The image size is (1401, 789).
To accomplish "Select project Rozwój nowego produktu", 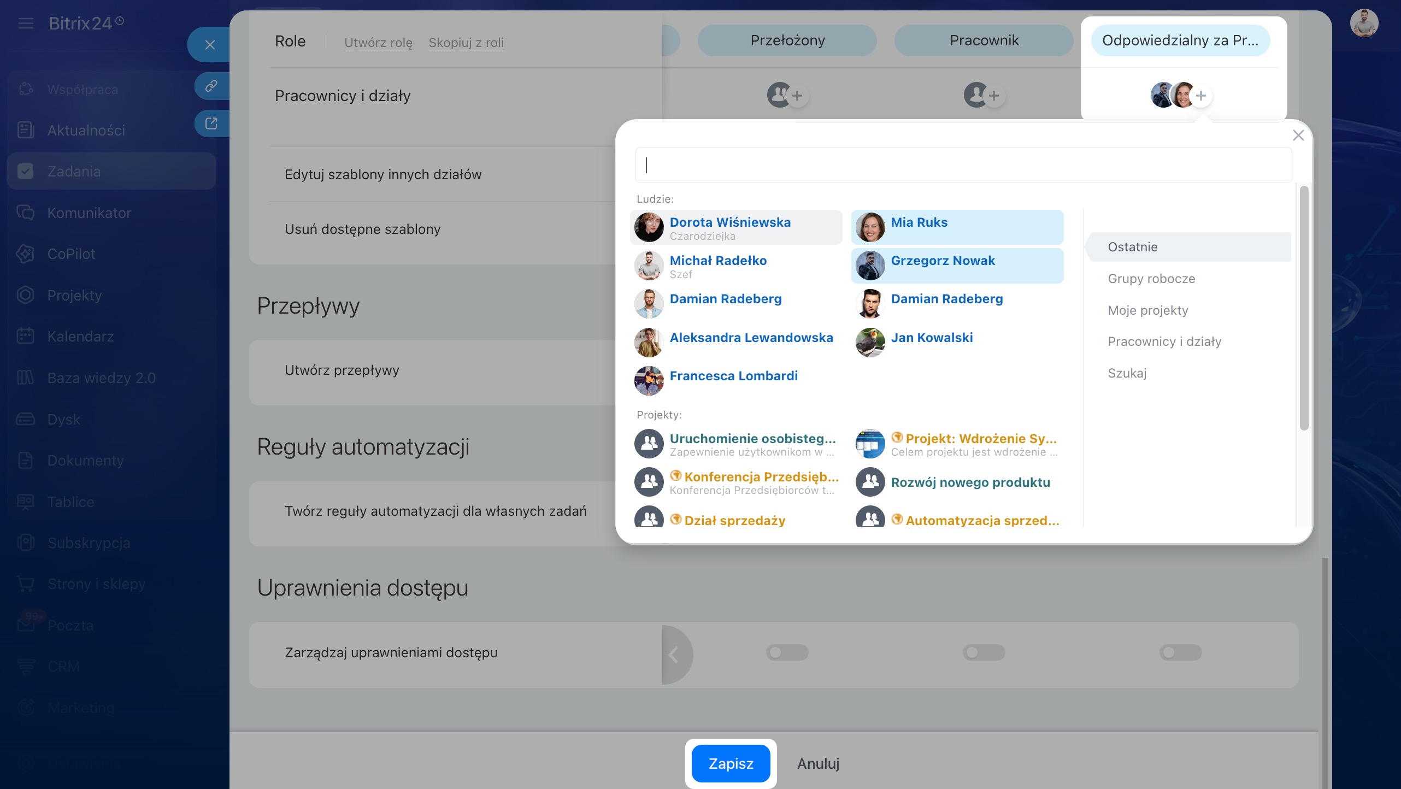I will pyautogui.click(x=957, y=482).
